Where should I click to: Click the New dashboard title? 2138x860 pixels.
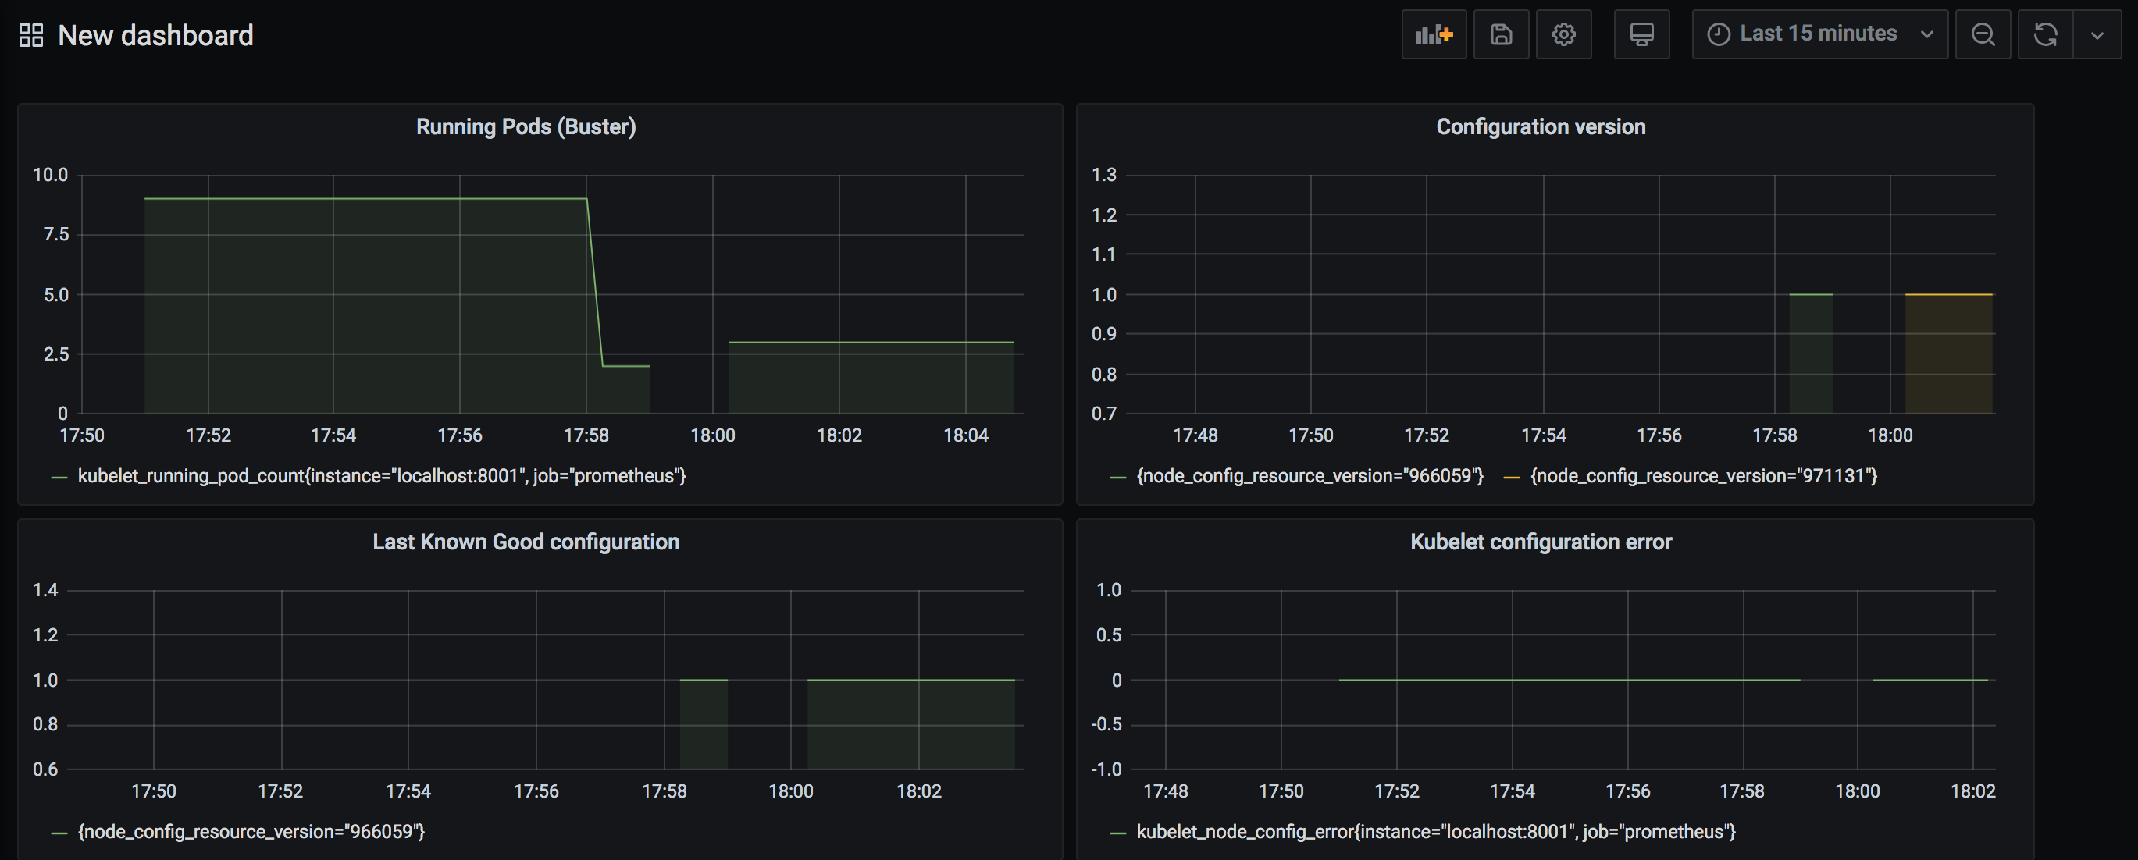coord(155,35)
